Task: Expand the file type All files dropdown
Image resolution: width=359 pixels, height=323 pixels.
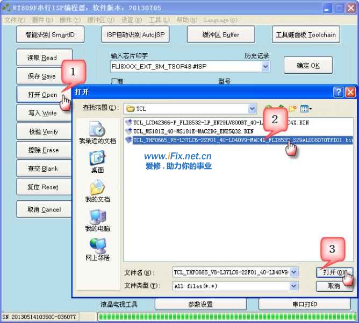Action: point(294,286)
